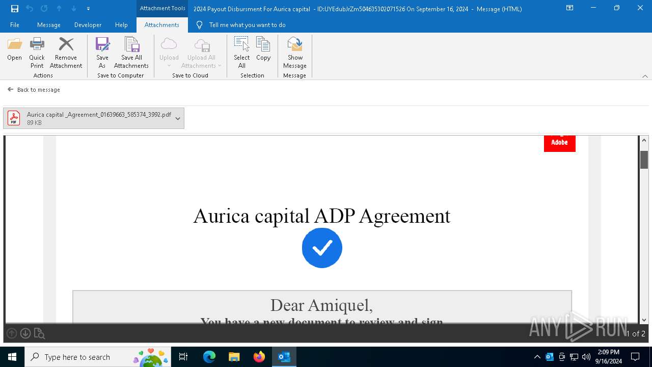The image size is (652, 367).
Task: Click the blue checkmark badge in document
Action: point(322,248)
